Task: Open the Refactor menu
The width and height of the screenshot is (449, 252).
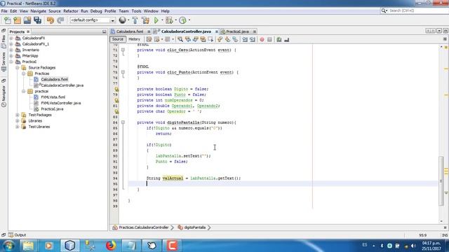Action: click(x=71, y=11)
